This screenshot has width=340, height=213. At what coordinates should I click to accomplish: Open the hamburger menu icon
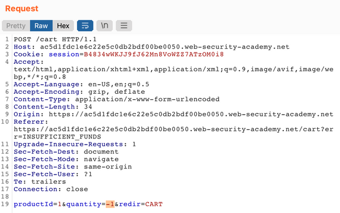[x=124, y=26]
